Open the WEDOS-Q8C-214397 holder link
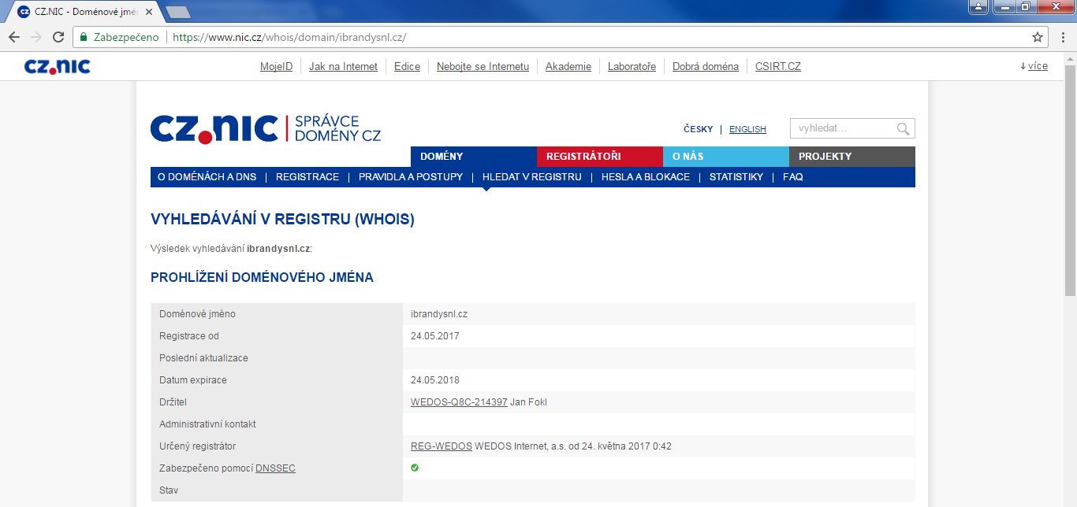Viewport: 1077px width, 507px height. click(459, 402)
